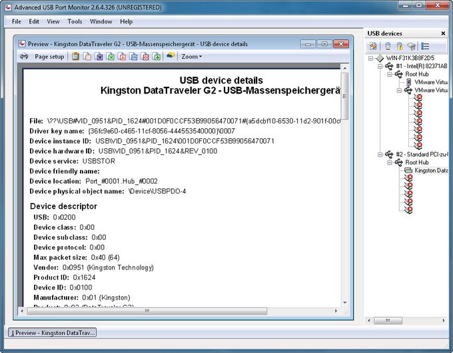Screen dimensions: 453x353
Task: Maximize the Preview - Kingston DataTraveler window
Action: [x=324, y=43]
